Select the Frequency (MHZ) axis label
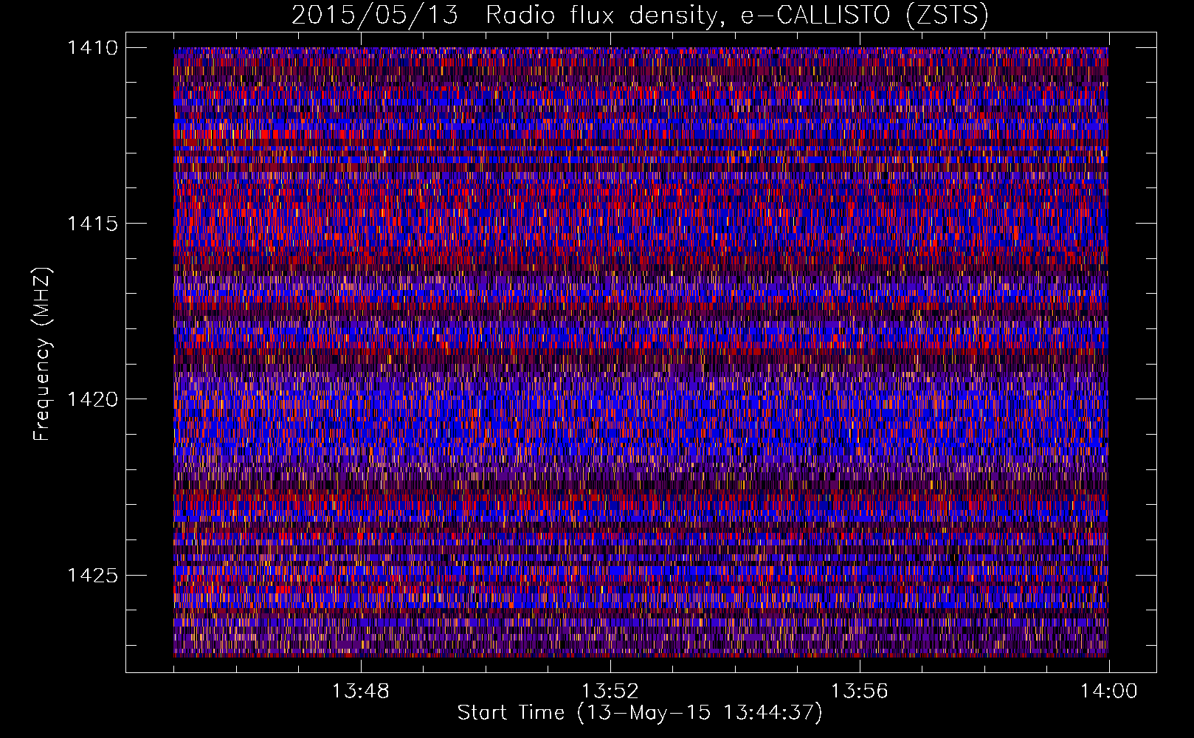This screenshot has width=1194, height=738. point(42,354)
